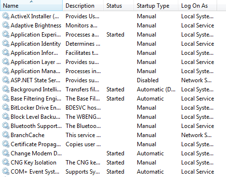
Task: Select the Base Filtering Engi... service name
Action: pyautogui.click(x=36, y=99)
